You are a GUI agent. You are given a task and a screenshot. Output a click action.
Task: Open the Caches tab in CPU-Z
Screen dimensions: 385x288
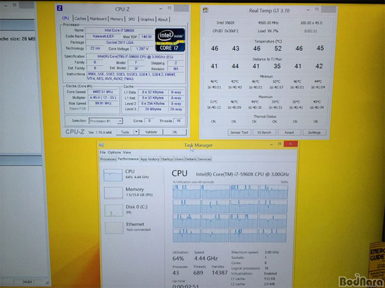point(80,19)
